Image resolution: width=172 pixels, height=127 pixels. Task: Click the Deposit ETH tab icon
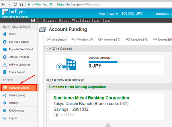point(155,39)
